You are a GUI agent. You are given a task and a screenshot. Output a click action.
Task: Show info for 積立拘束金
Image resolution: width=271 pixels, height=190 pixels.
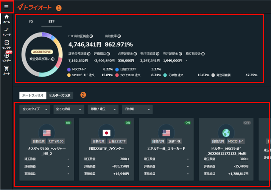203,54
